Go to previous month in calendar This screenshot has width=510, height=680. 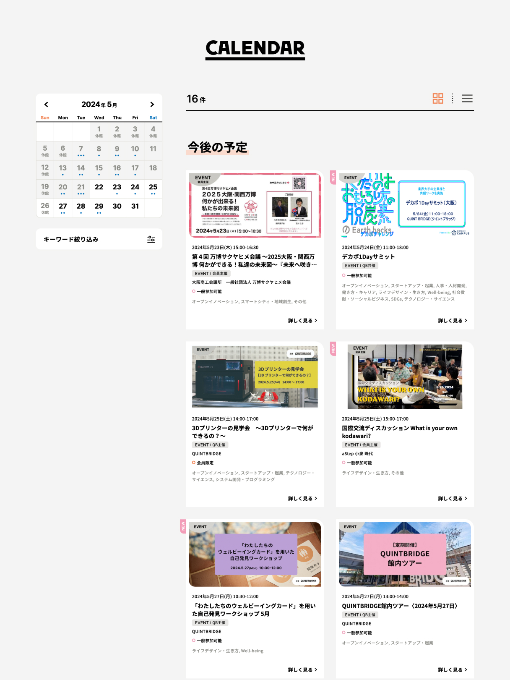point(46,105)
